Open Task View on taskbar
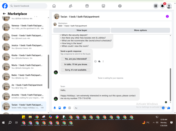Viewport: 176px width, 131px height. [x=17, y=123]
